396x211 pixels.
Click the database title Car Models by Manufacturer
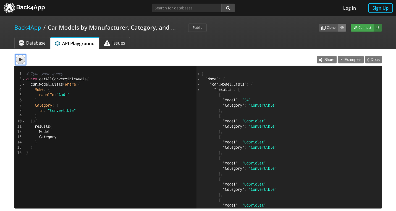pyautogui.click(x=112, y=28)
